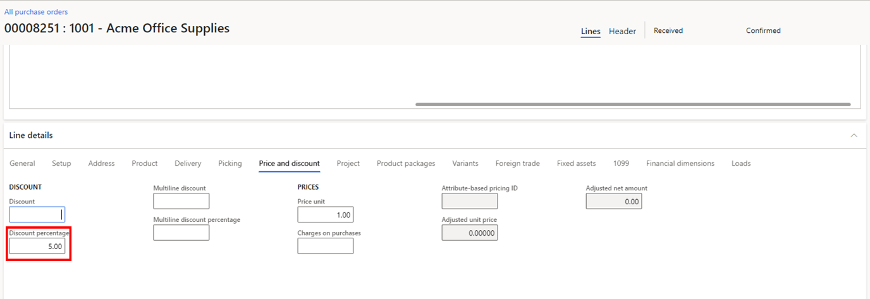870x299 pixels.
Task: Select the Address tab
Action: point(101,163)
